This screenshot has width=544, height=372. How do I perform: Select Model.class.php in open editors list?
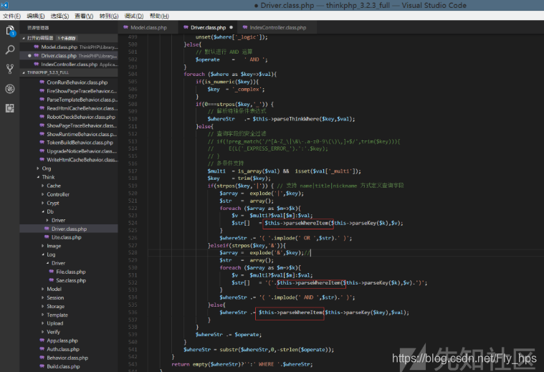(x=69, y=47)
